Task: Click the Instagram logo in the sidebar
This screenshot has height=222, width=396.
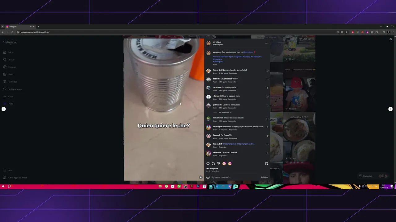Action: pyautogui.click(x=10, y=42)
